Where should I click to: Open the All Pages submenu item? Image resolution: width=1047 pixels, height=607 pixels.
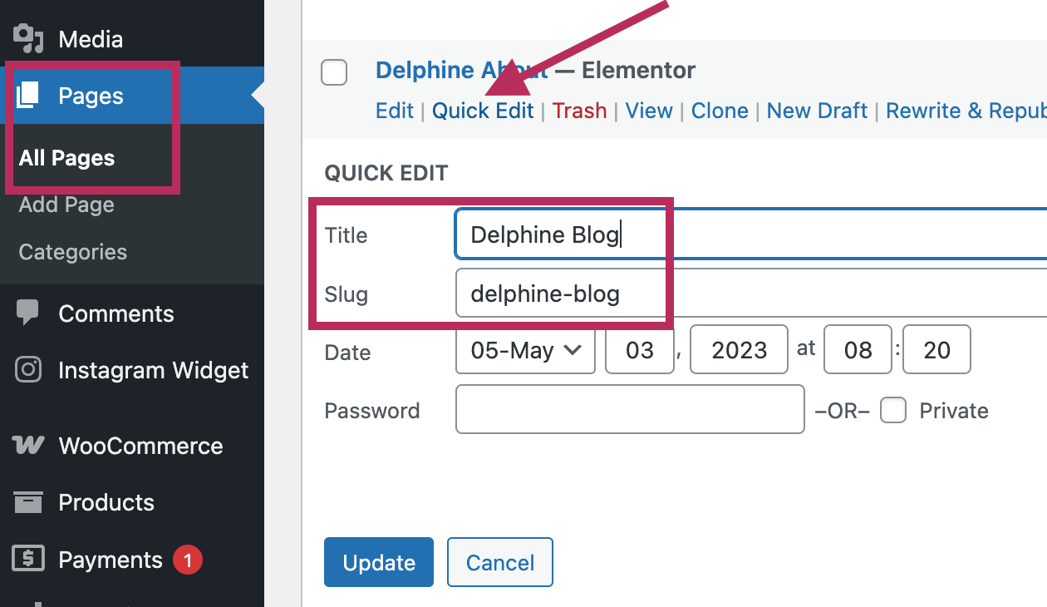coord(66,158)
